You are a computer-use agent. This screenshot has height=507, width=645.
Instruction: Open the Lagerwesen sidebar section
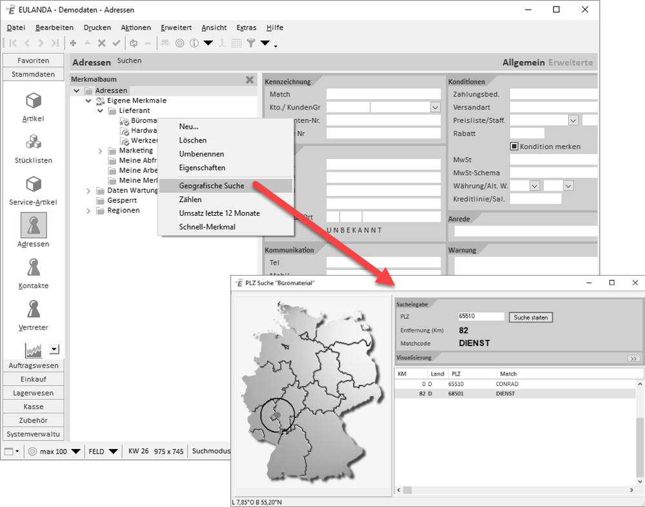[x=34, y=393]
